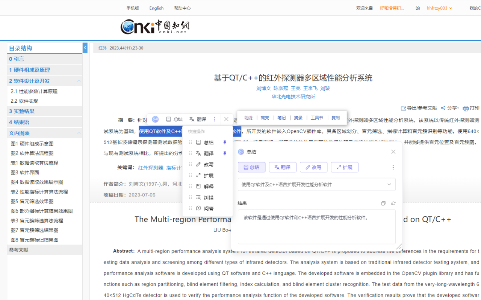Click 笔记 in the selection toolbar
The height and width of the screenshot is (300, 481).
pos(281,118)
